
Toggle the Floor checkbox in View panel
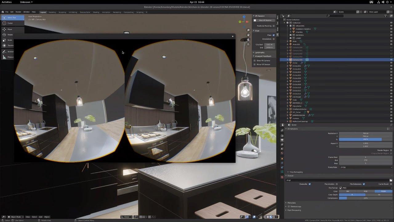274,35
